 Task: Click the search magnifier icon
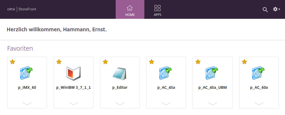(265, 10)
